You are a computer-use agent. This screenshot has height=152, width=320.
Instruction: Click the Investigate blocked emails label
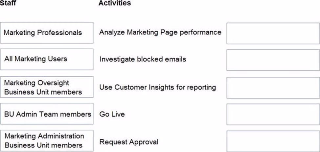click(x=143, y=59)
